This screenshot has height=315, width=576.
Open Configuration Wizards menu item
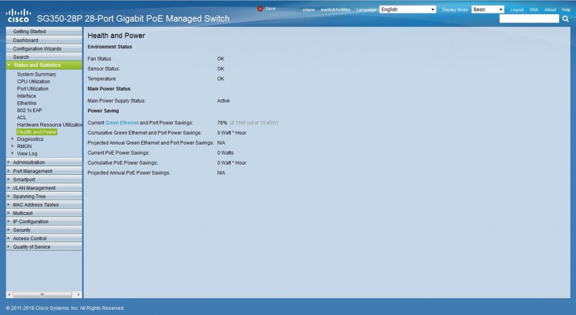(44, 48)
